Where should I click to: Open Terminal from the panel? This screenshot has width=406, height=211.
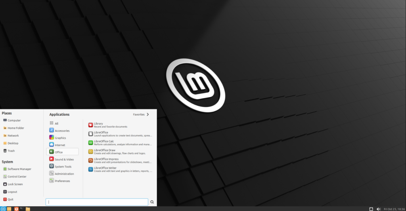click(x=22, y=209)
